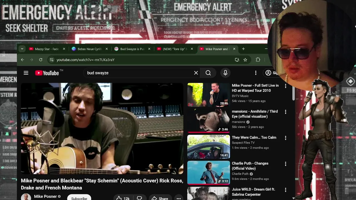Image resolution: width=356 pixels, height=200 pixels.
Task: Go to YouTube home via logo
Action: 47,73
